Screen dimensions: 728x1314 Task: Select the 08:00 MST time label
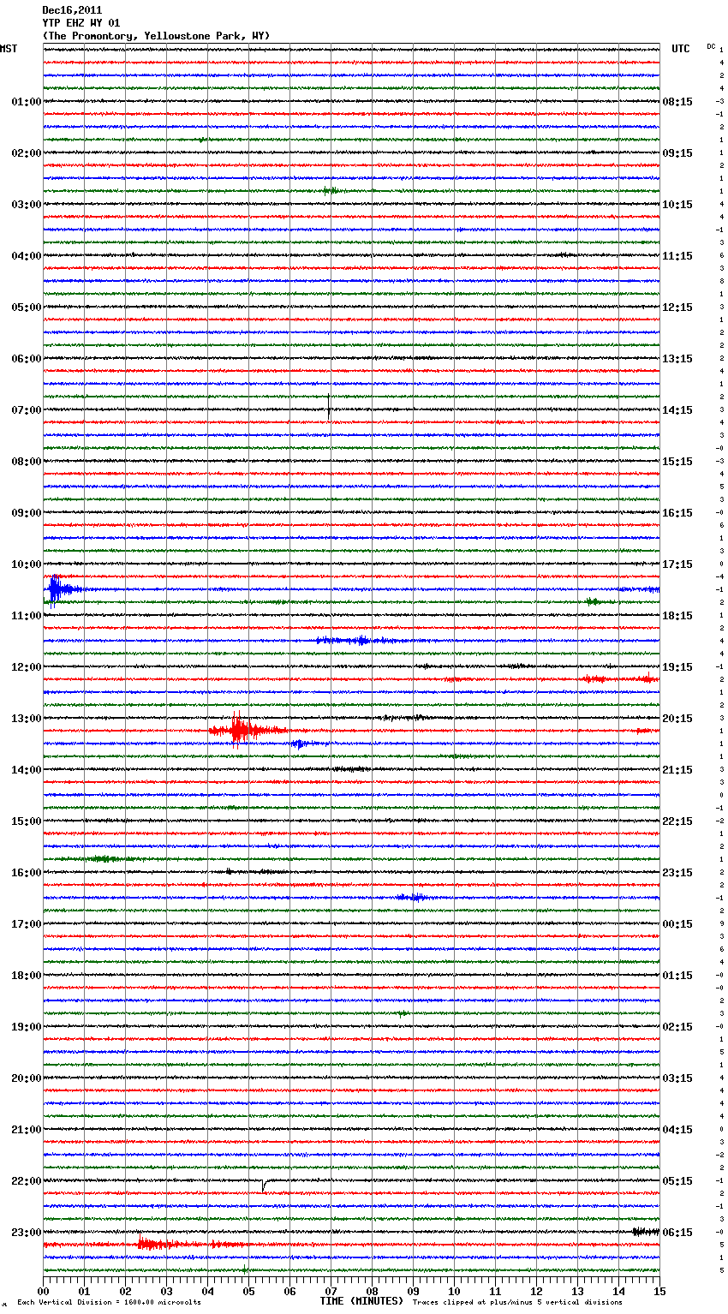coord(27,462)
